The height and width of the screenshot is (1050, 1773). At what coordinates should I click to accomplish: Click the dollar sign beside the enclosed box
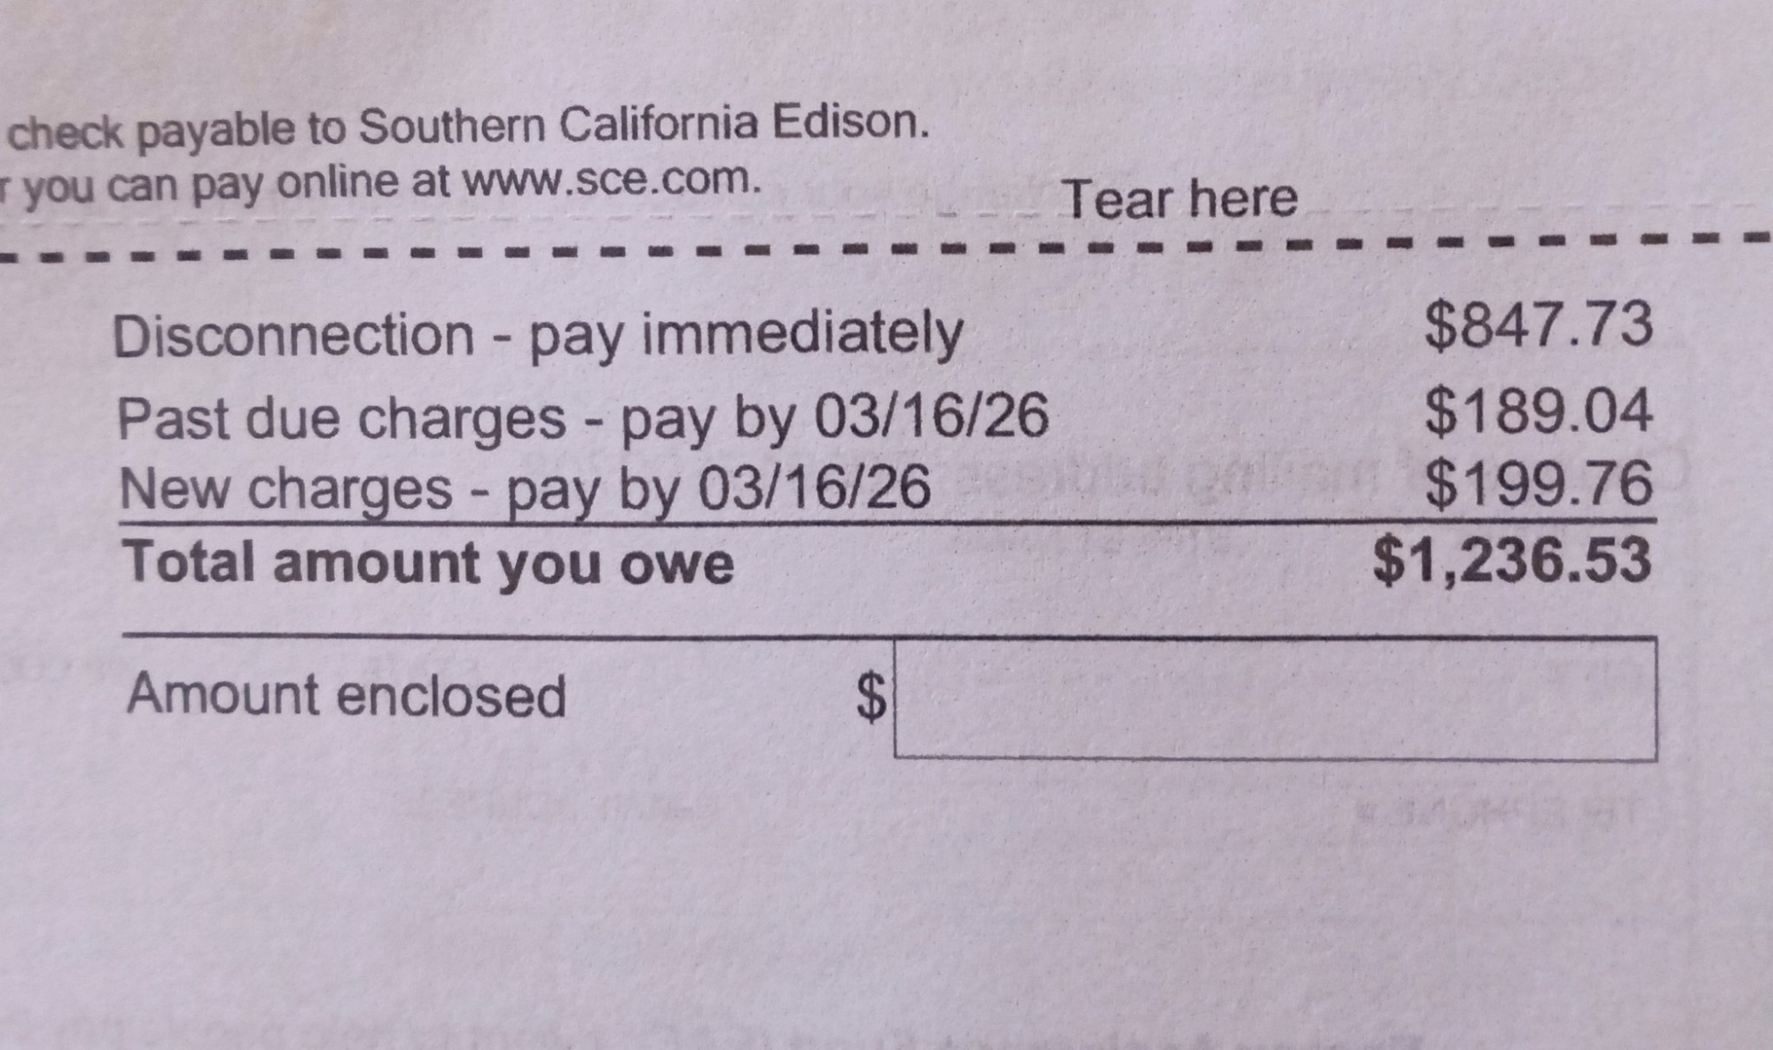click(871, 697)
